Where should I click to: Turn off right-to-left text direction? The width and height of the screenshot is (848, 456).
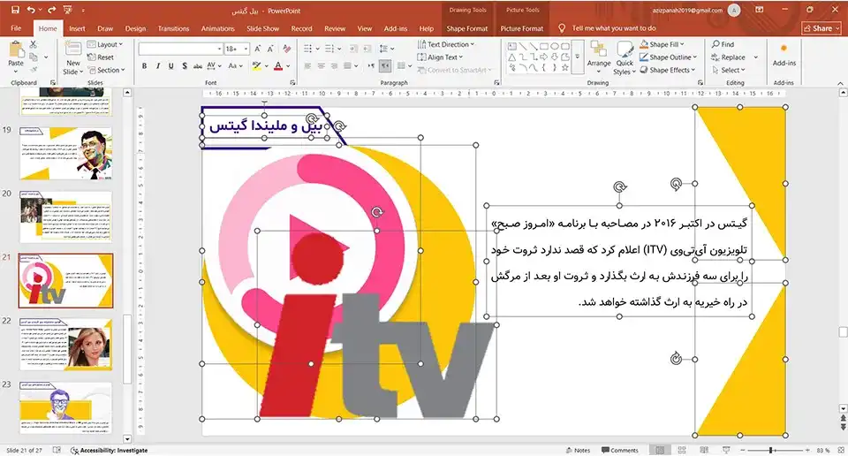pyautogui.click(x=385, y=65)
